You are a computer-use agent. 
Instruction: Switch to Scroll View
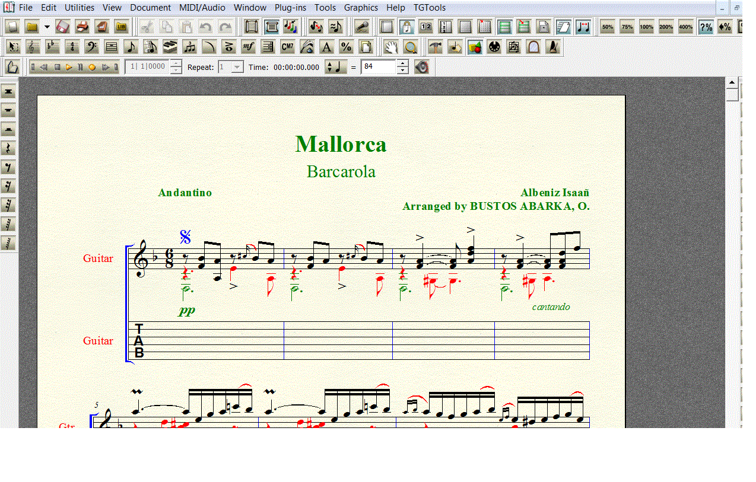252,27
